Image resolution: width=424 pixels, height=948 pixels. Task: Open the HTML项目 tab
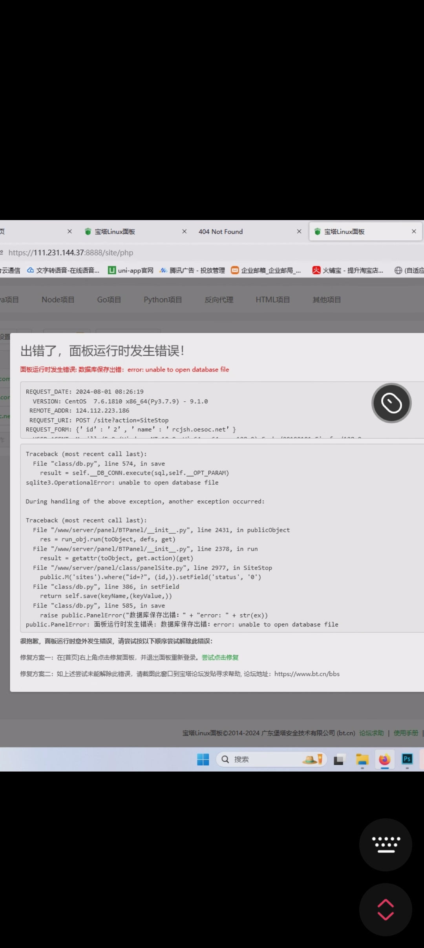tap(273, 299)
